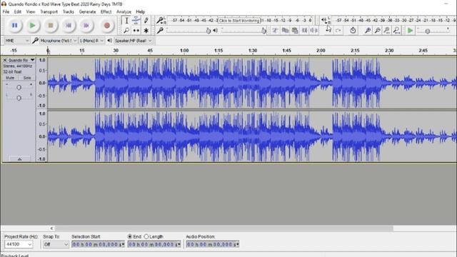Open the File menu
The image size is (457, 257).
pyautogui.click(x=6, y=11)
